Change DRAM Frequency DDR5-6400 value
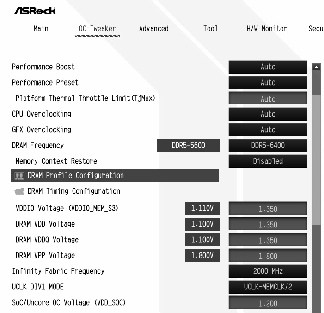Image resolution: width=324 pixels, height=313 pixels. coord(268,146)
